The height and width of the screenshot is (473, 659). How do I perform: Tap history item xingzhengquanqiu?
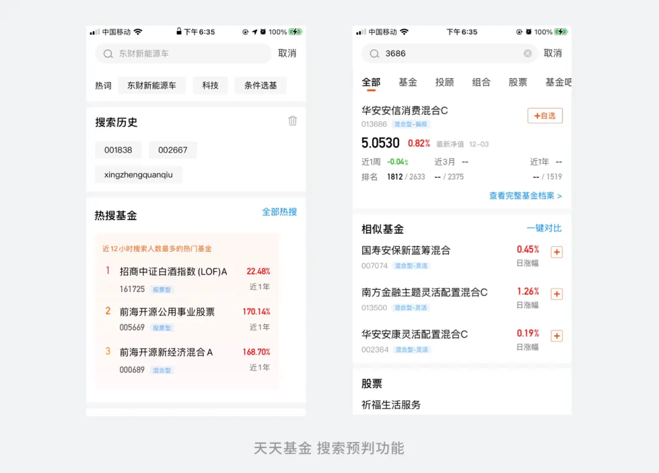point(139,174)
